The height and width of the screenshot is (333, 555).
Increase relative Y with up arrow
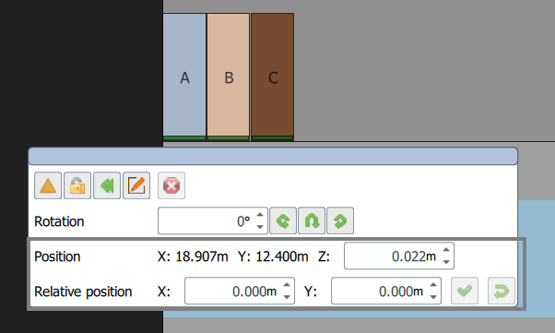(x=433, y=285)
